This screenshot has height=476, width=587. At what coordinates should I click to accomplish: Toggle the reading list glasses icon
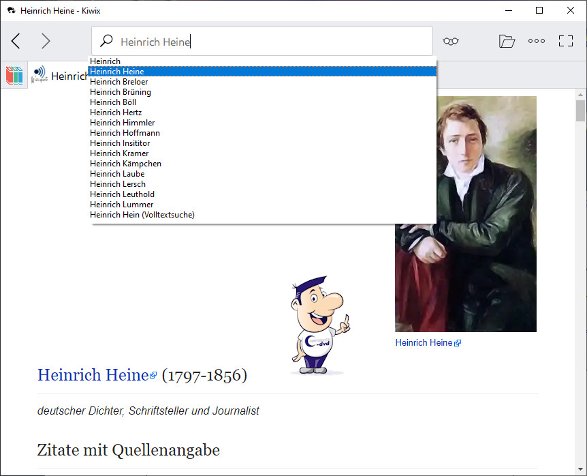coord(450,41)
